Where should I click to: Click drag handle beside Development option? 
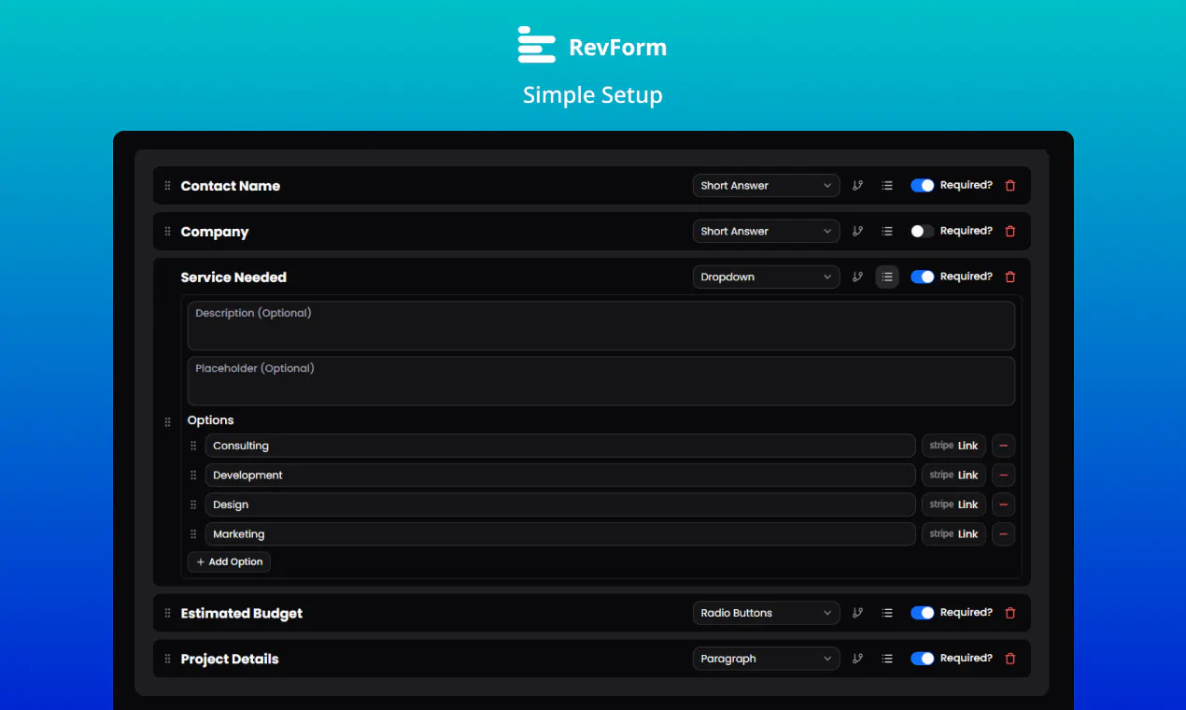pyautogui.click(x=194, y=476)
